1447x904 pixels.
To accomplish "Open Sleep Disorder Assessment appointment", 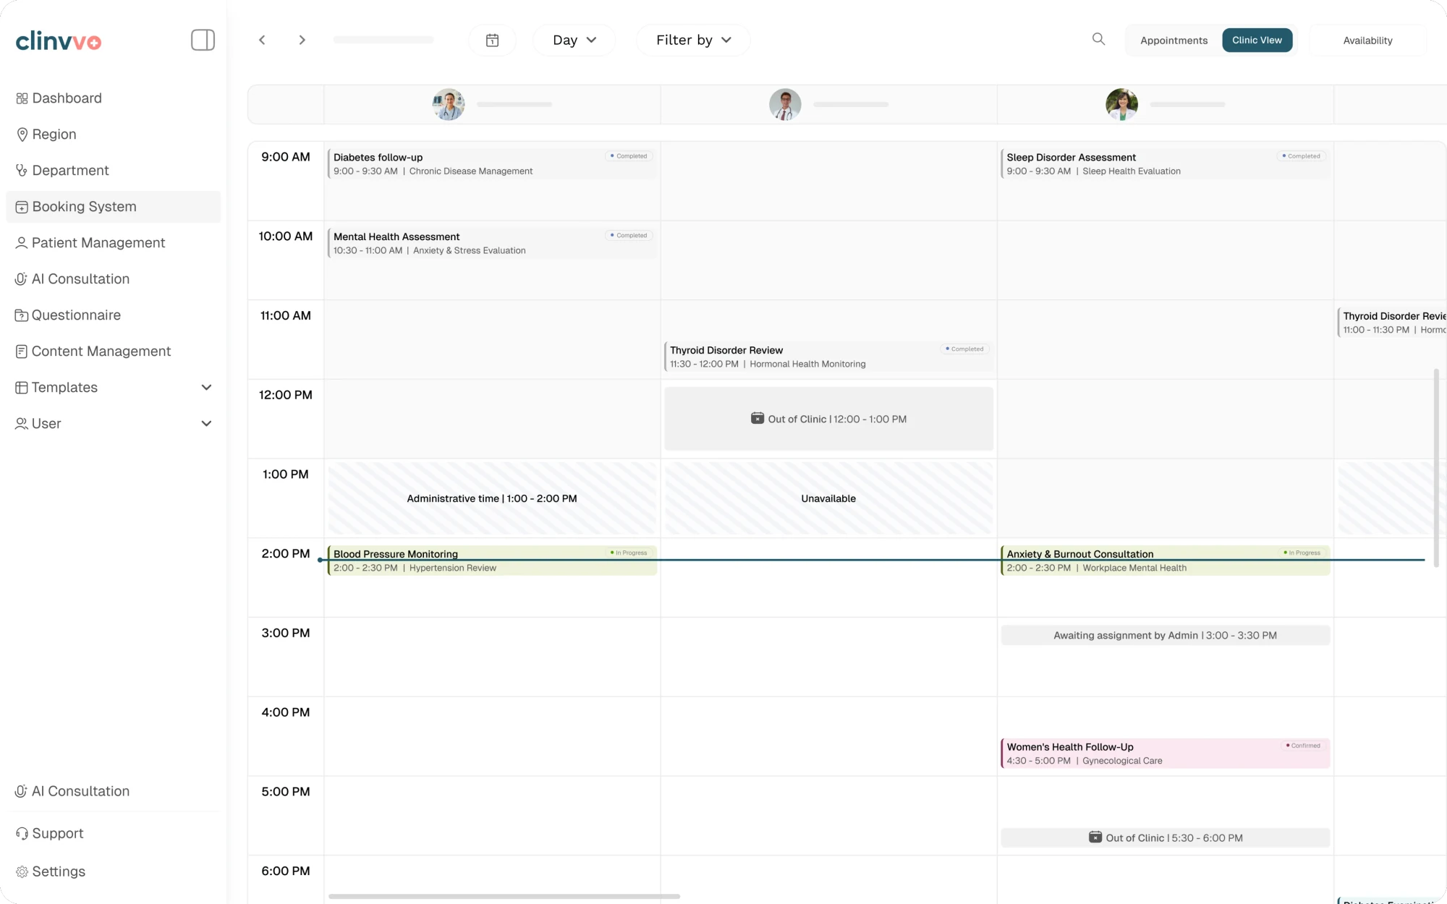I will (1166, 164).
